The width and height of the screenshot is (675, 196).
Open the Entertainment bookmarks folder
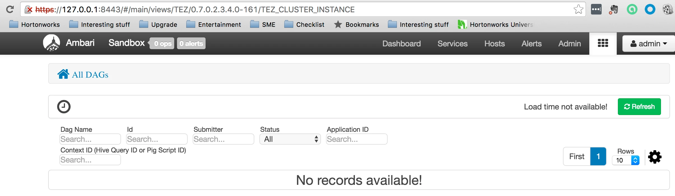(214, 25)
